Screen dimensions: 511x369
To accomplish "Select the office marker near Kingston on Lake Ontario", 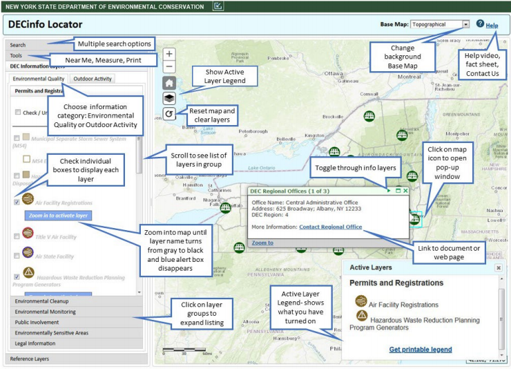I will coord(334,151).
